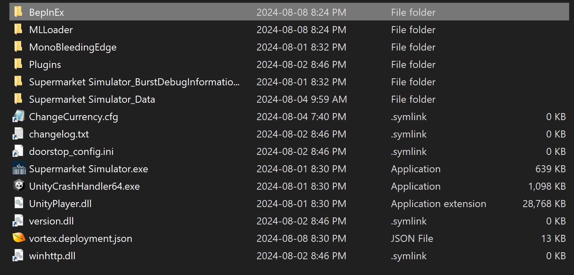Select the MonoBleedingEdge folder name
Screen dimensions: 574x275
(x=73, y=47)
